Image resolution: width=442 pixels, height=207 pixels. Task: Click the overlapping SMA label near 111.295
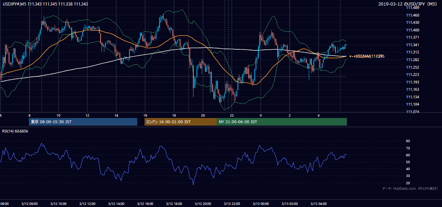[367, 56]
